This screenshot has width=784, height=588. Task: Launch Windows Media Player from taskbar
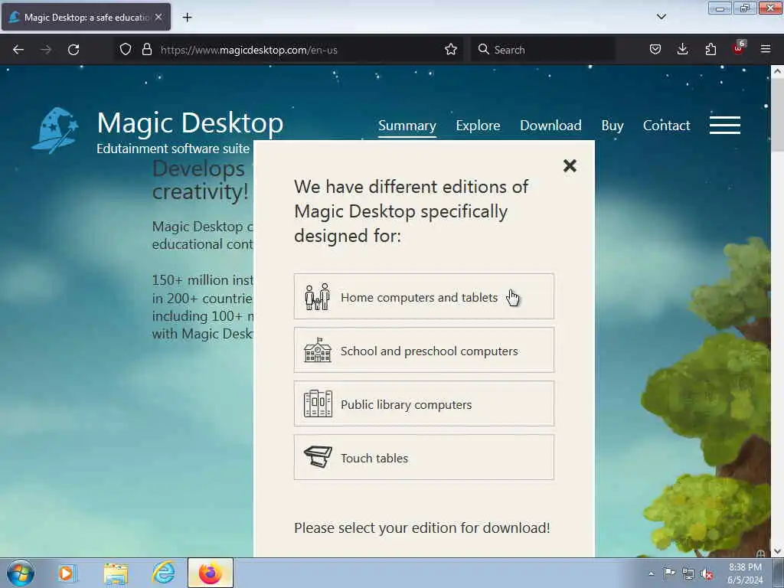pos(67,573)
